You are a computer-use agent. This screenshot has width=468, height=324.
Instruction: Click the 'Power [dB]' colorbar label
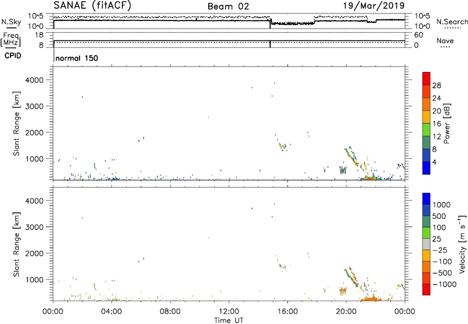(x=446, y=123)
